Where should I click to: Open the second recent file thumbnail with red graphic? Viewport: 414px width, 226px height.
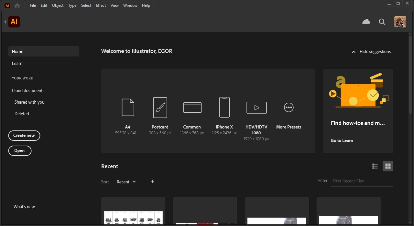pyautogui.click(x=205, y=211)
